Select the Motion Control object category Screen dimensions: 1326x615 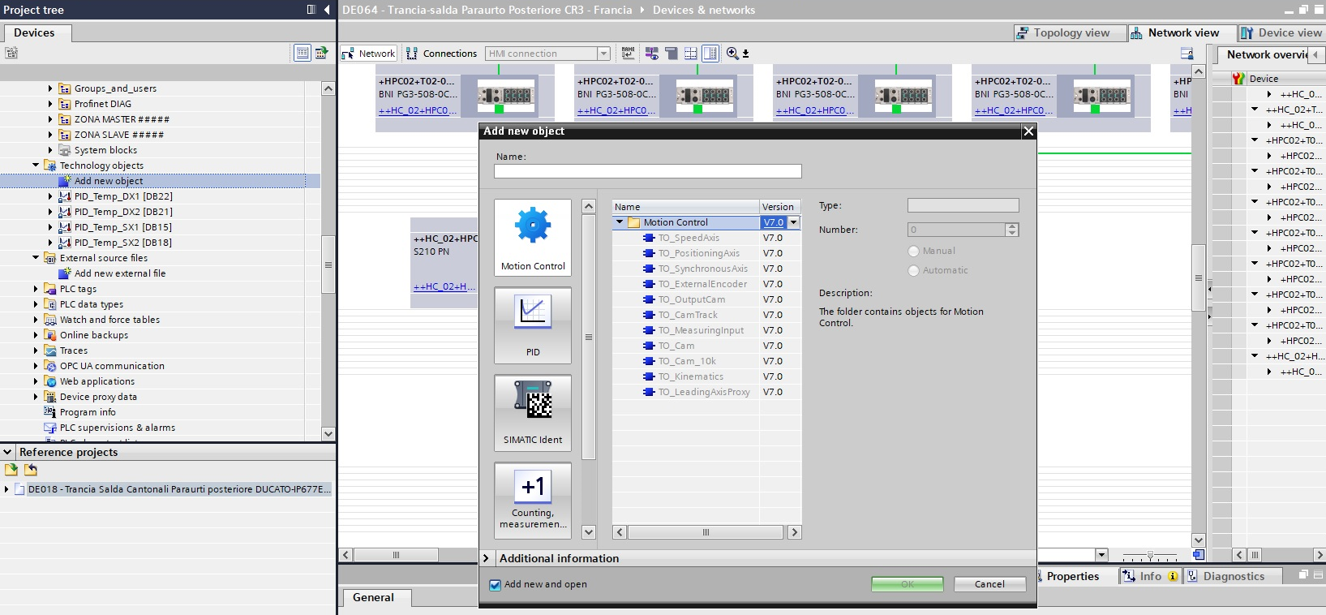[533, 237]
